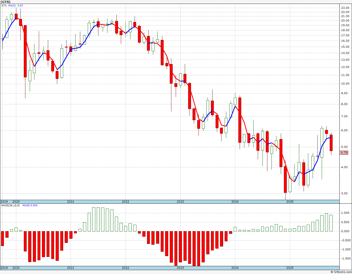Click the 20.00 price axis label

click(345, 21)
